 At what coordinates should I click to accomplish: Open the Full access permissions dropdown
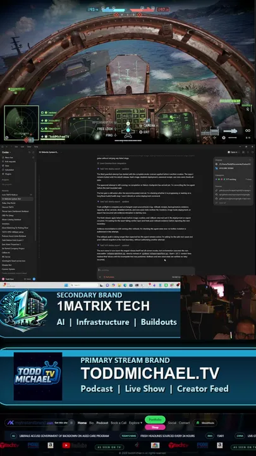pos(109,277)
